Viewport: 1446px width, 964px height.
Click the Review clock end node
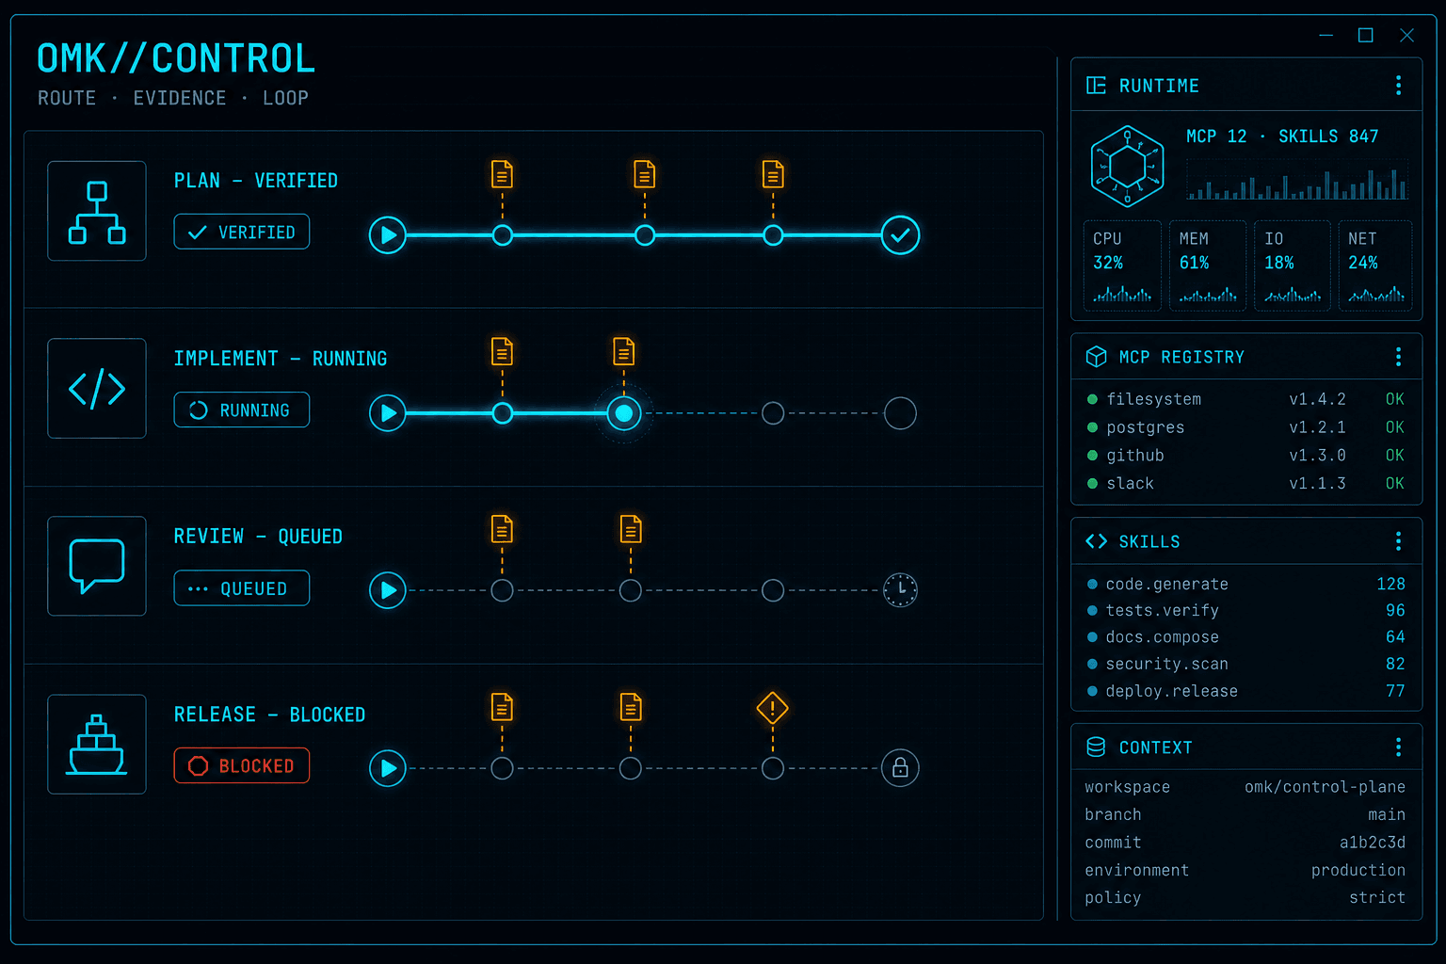(901, 590)
